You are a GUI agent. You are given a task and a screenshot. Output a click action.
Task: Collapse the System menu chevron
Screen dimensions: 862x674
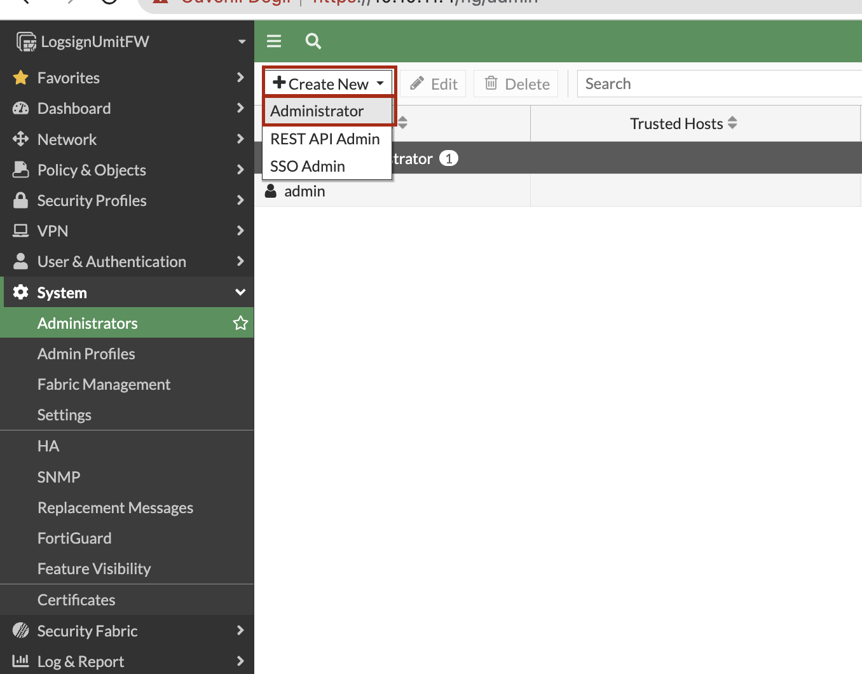click(240, 292)
